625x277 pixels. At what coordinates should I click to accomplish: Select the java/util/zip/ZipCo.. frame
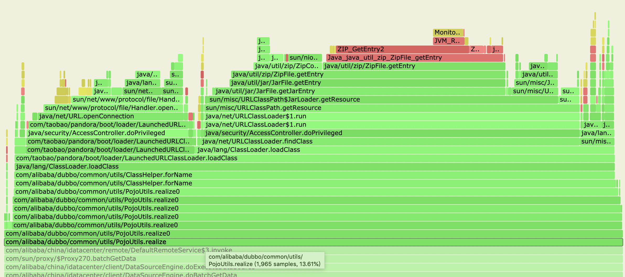pos(288,66)
